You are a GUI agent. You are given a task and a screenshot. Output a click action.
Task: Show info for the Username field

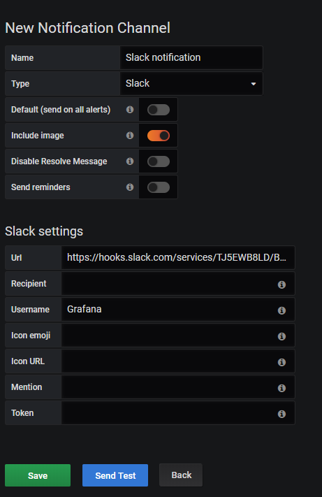click(281, 310)
